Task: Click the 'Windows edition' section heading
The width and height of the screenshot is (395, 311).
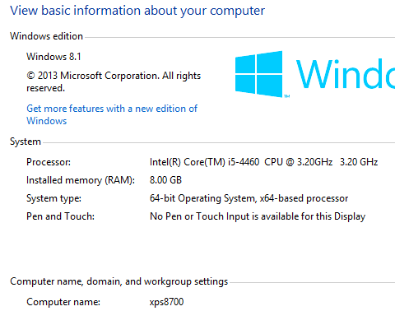Action: point(46,36)
